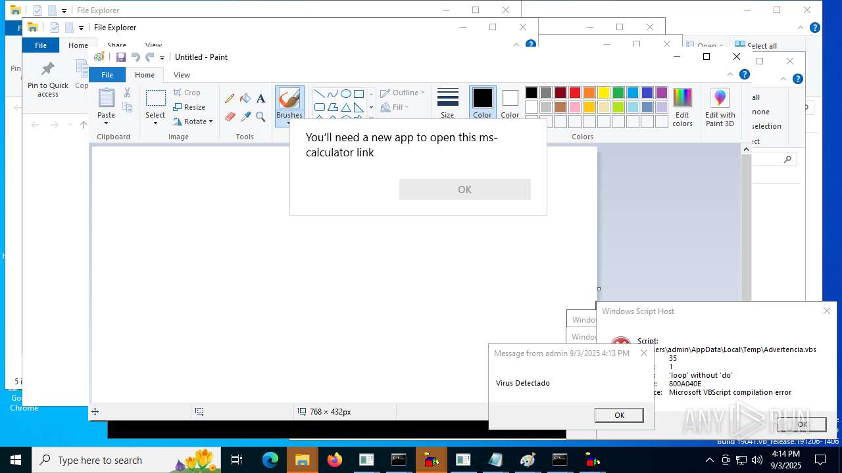
Task: Collapse the Paint ribbon chevron
Action: (x=729, y=75)
